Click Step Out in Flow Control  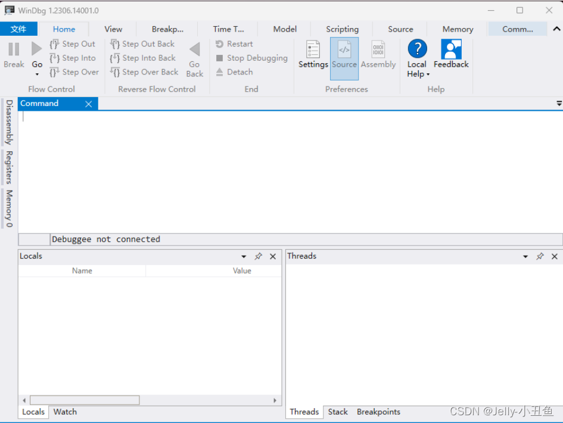click(x=73, y=44)
